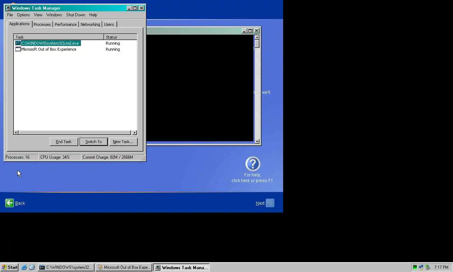Click the 'click here or press F1' help text
Viewport: 453px width, 272px height.
point(253,181)
